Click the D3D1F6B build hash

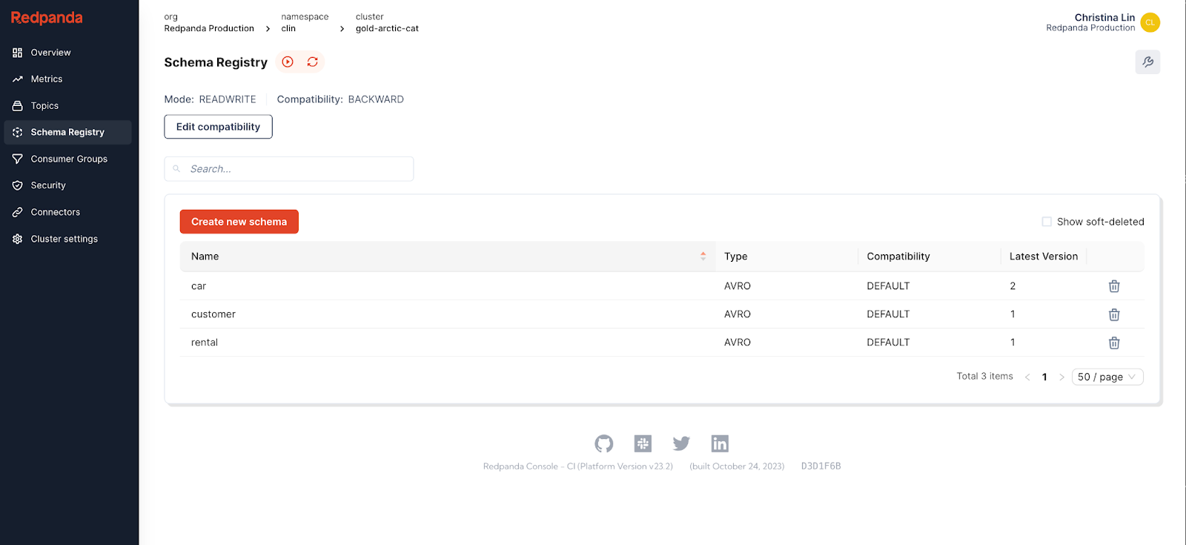coord(821,466)
